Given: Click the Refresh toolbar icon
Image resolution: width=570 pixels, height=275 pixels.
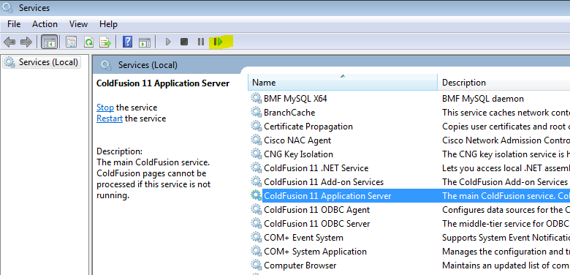Looking at the screenshot, I should [x=88, y=42].
